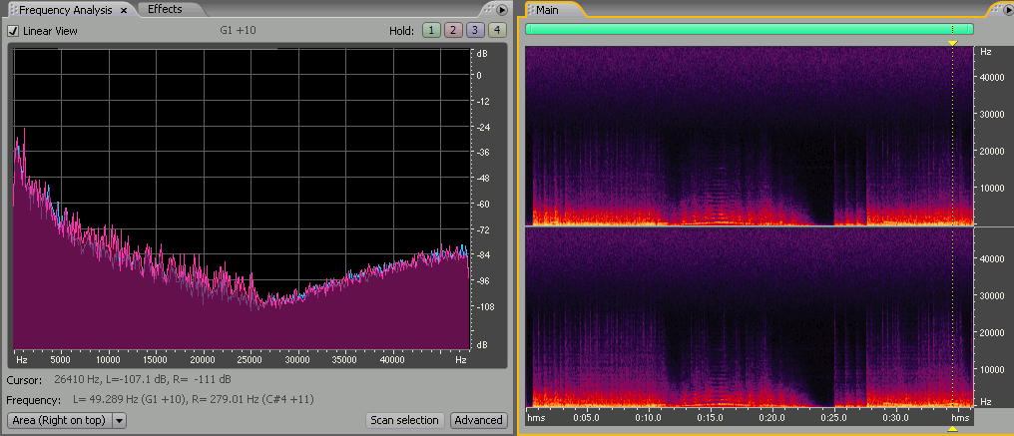Switch to the Effects tab
Image resolution: width=1014 pixels, height=436 pixels.
[166, 10]
